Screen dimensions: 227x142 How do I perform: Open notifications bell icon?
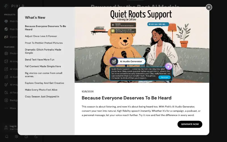click(7, 137)
